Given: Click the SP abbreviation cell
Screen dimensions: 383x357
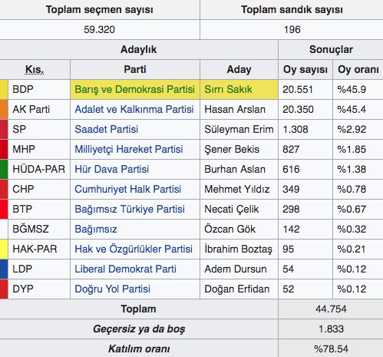Looking at the screenshot, I should 39,129.
